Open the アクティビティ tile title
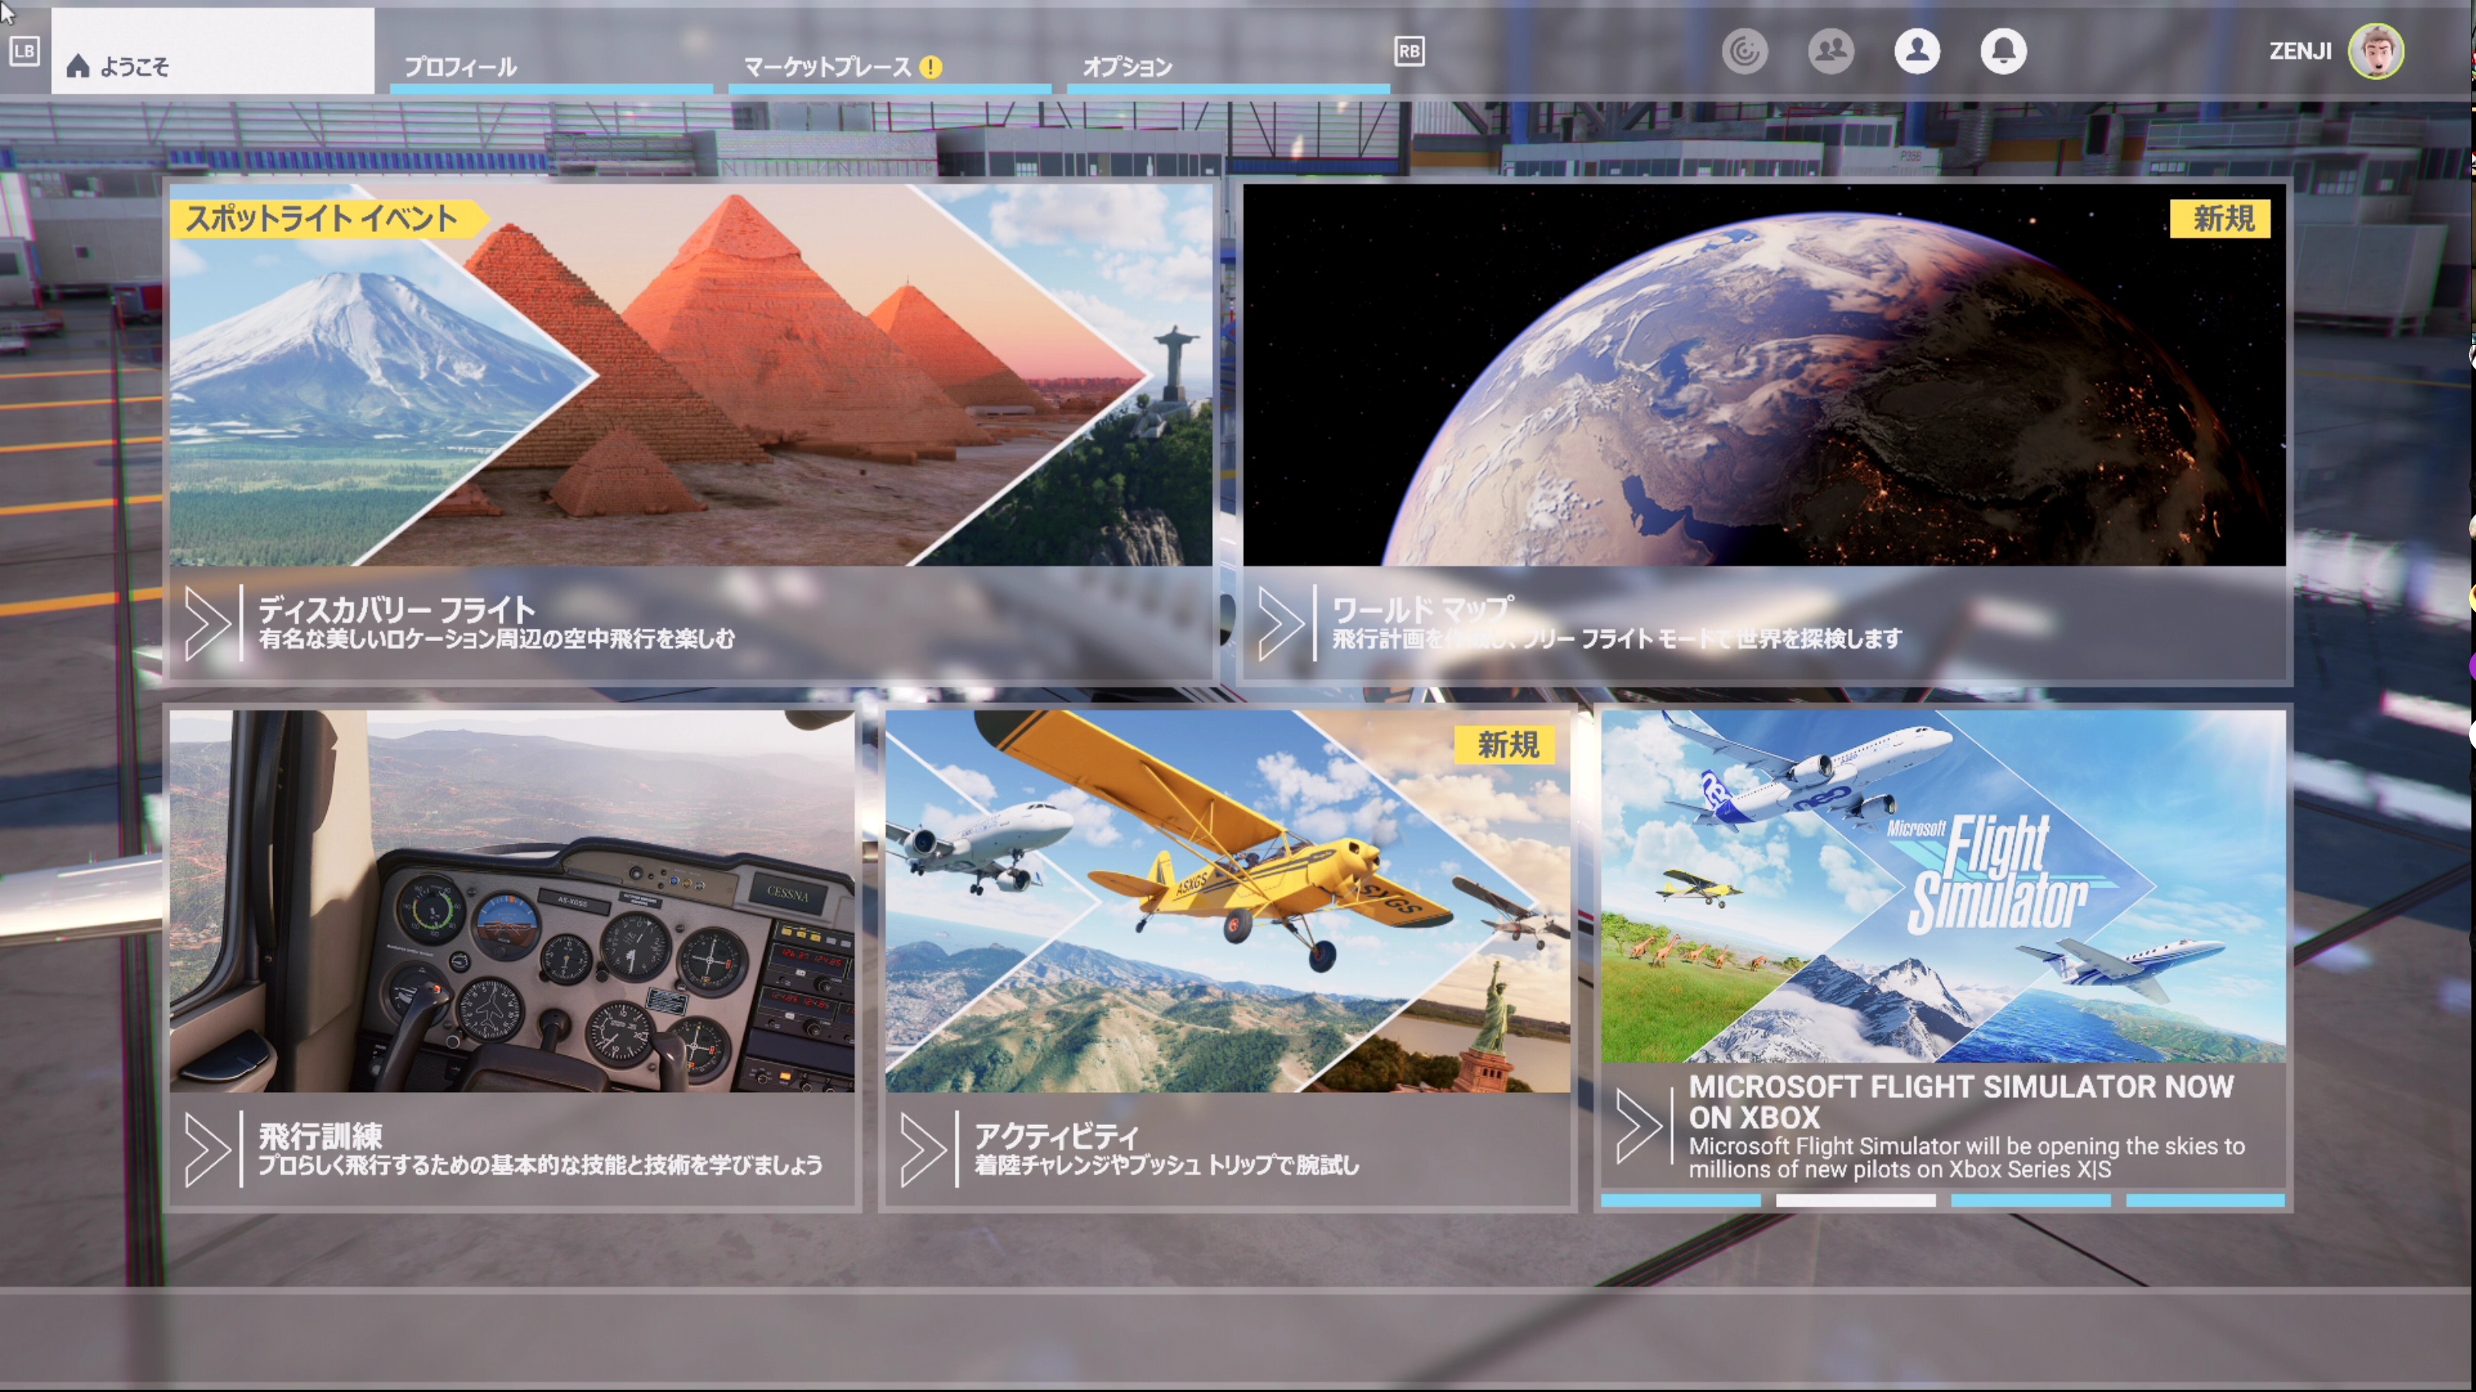 pyautogui.click(x=1056, y=1136)
